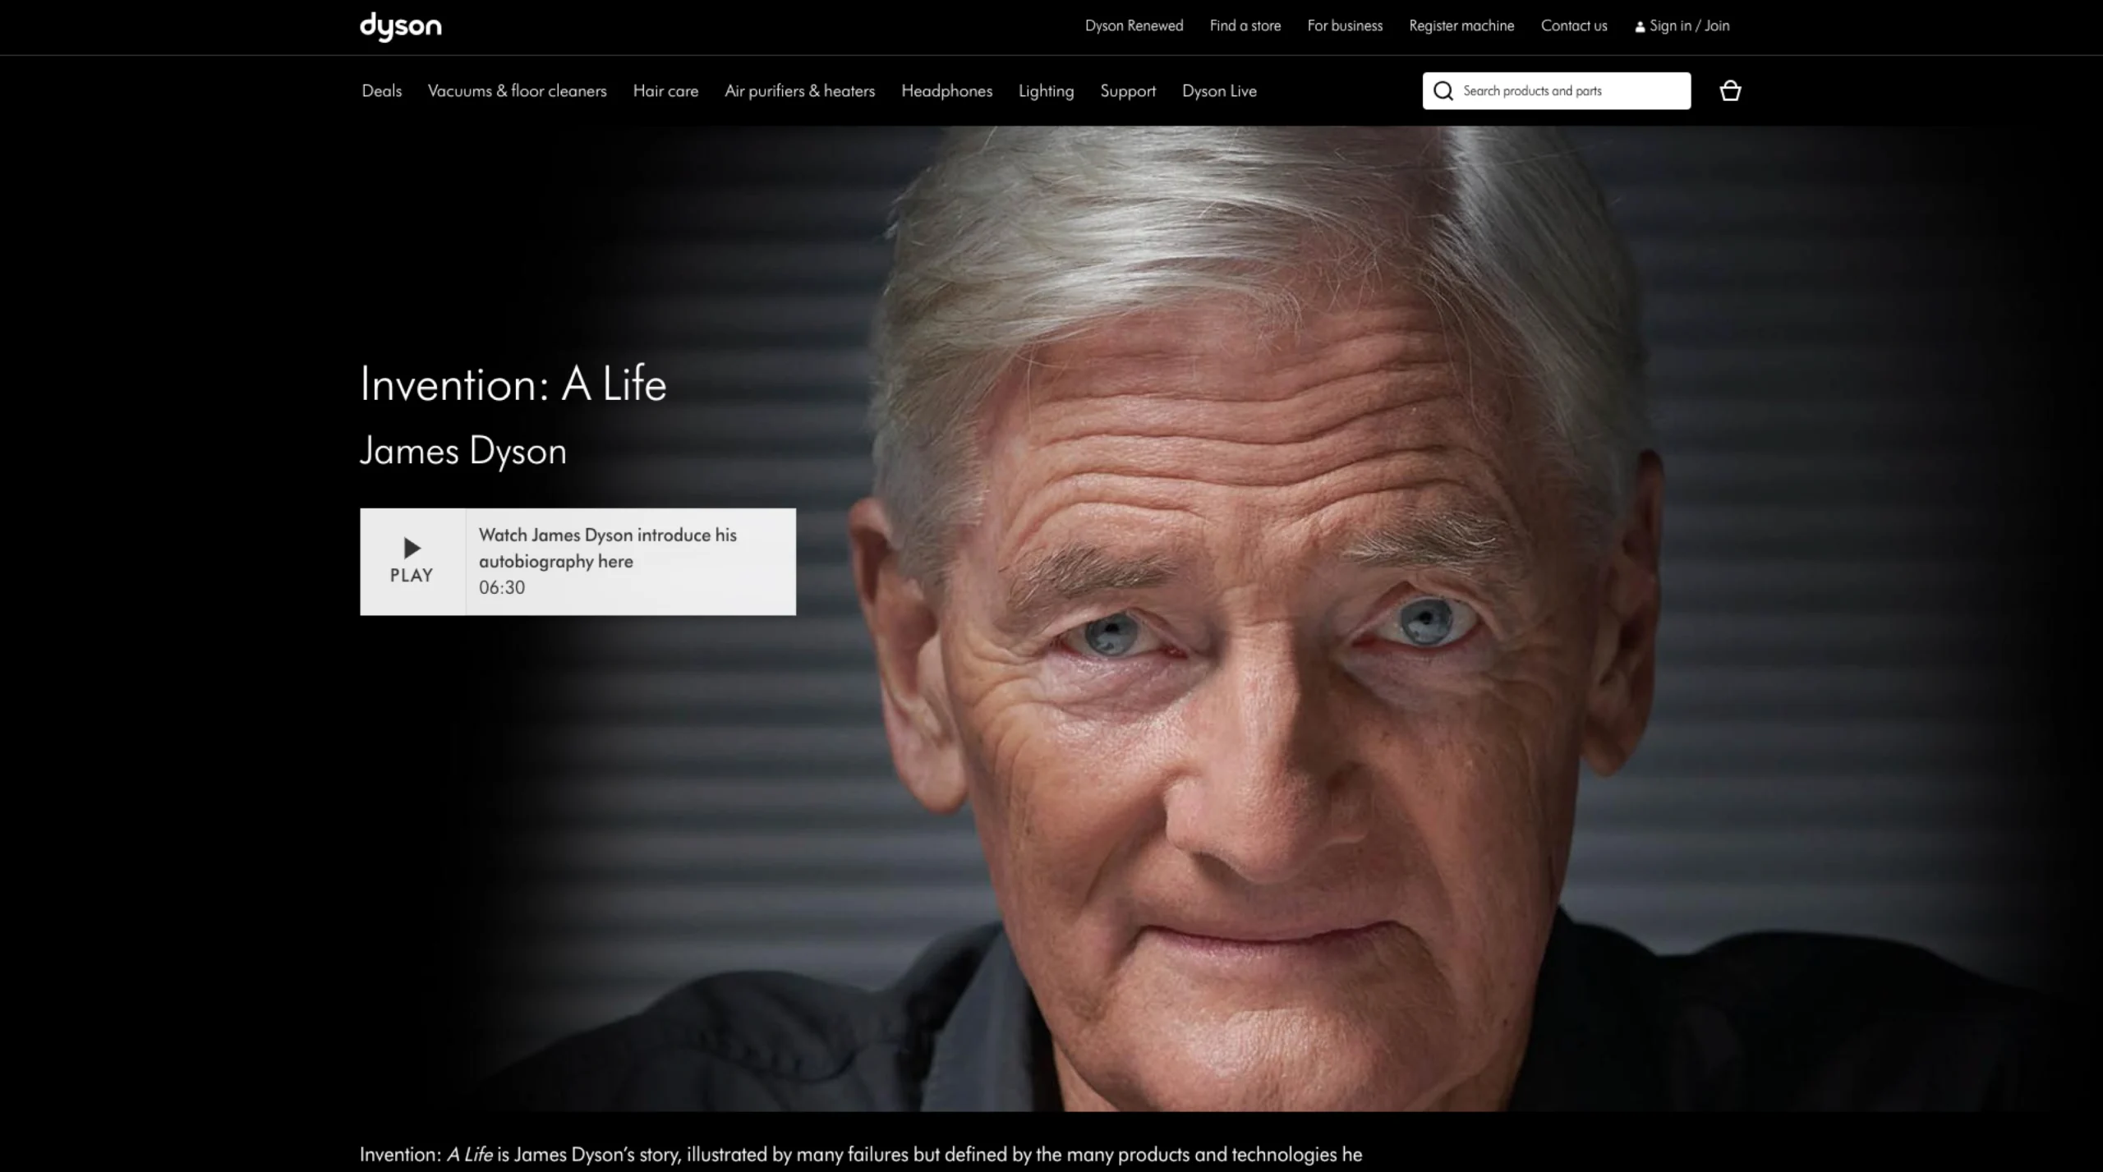Screen dimensions: 2103x1172
Task: Click Sign in / Join
Action: 1682,25
